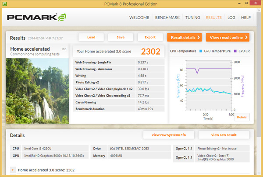Click the vertical scrollbar up arrow
263x177 pixels.
point(259,10)
